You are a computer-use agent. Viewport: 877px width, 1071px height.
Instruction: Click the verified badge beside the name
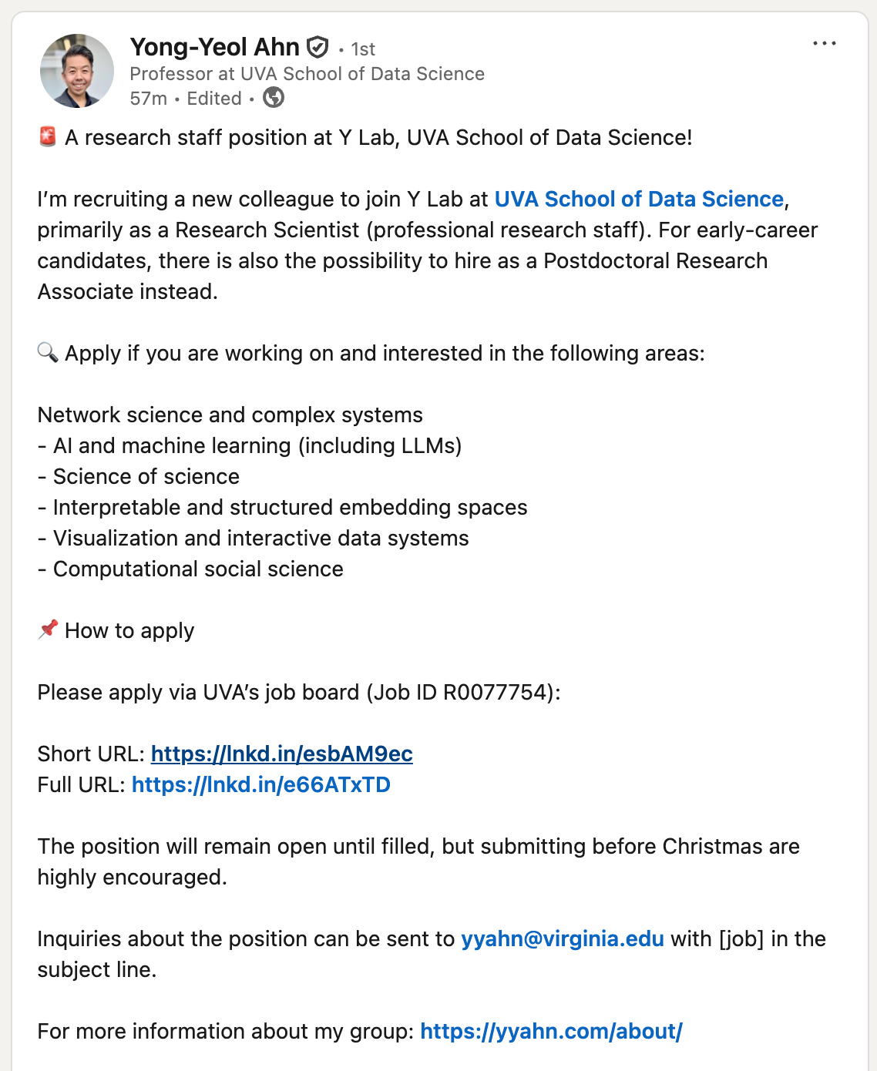coord(318,48)
